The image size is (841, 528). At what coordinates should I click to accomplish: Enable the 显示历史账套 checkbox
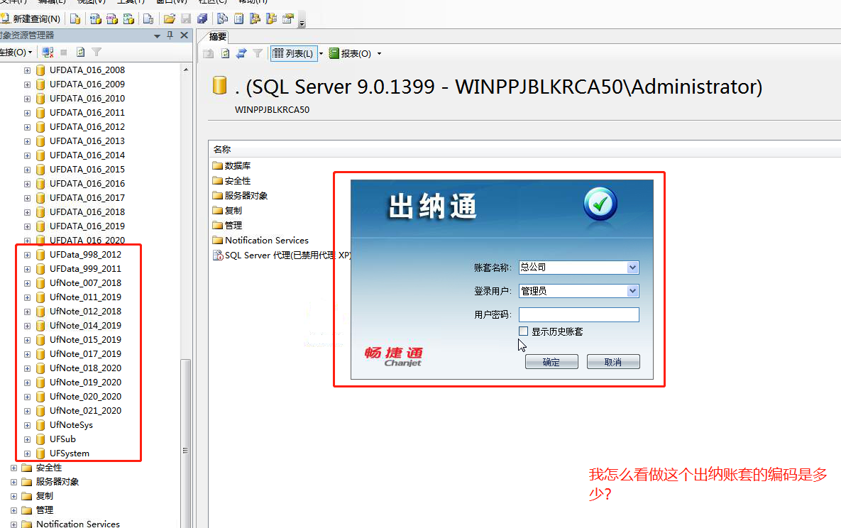coord(524,331)
